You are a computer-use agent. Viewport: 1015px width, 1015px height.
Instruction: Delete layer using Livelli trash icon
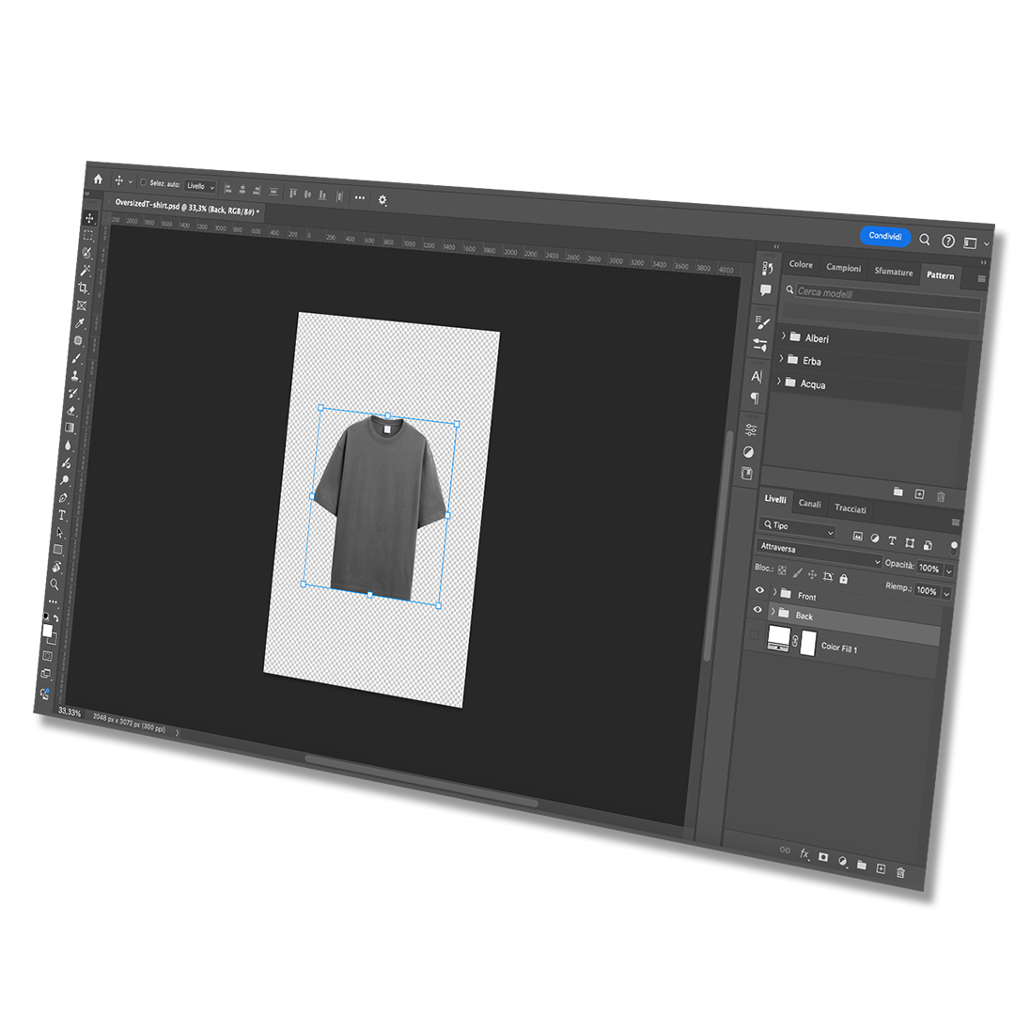900,873
